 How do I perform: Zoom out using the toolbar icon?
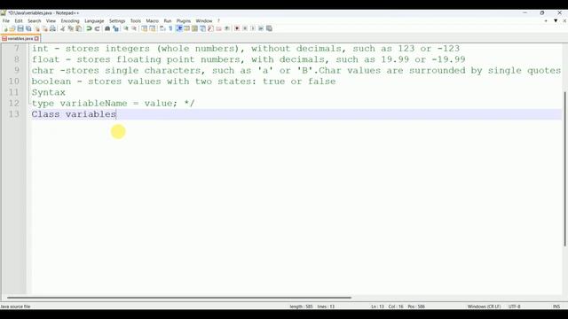[134, 28]
